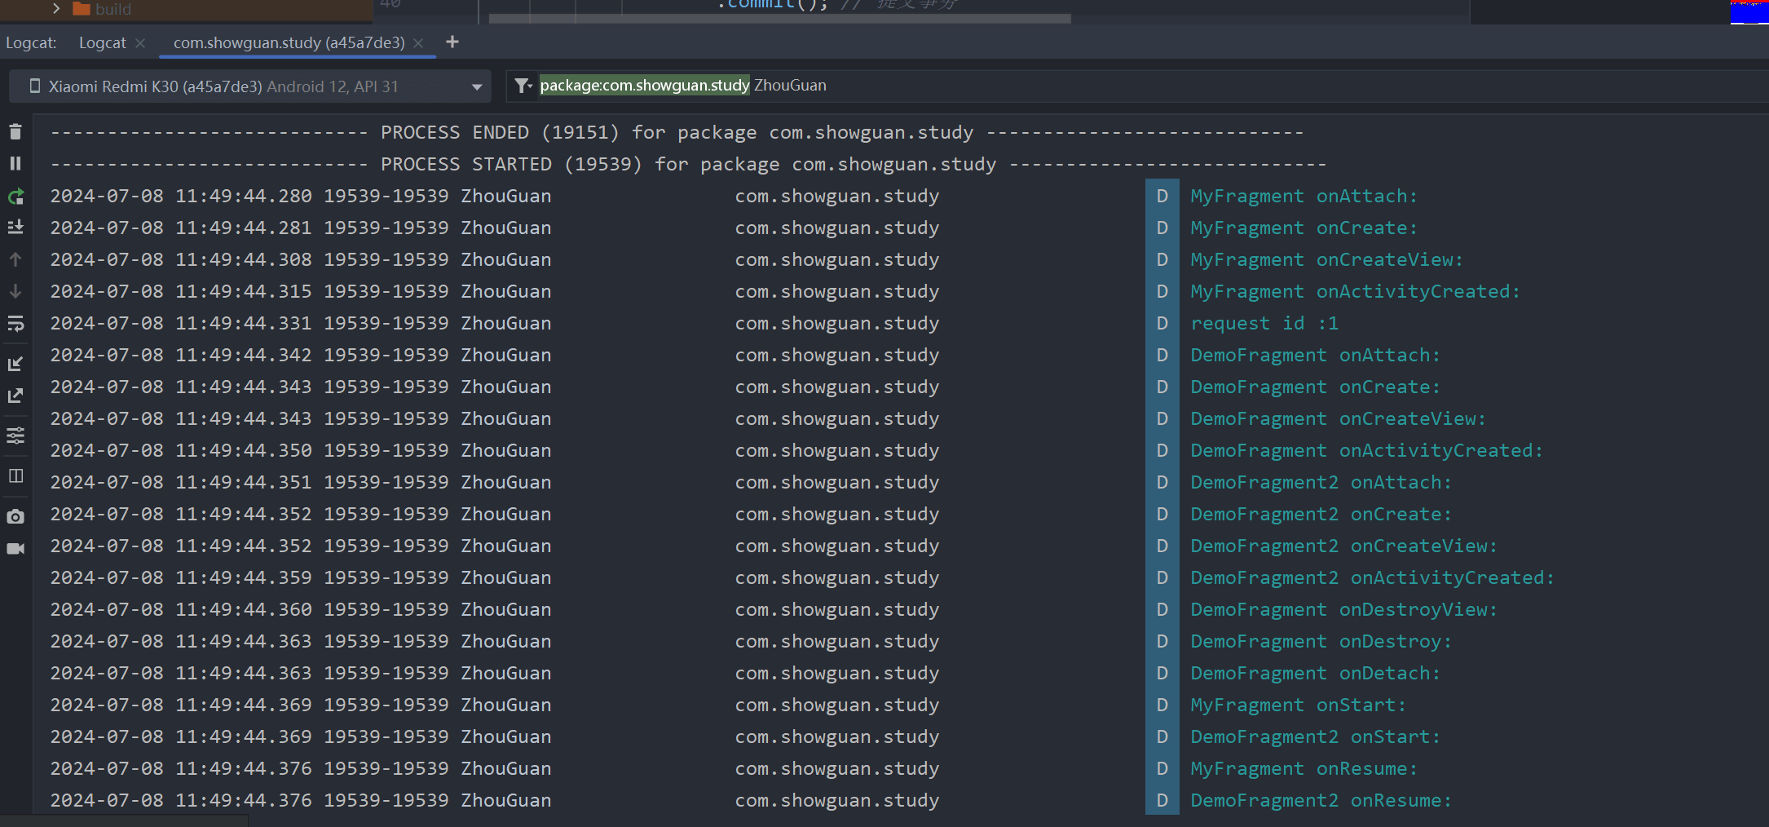Click the "MyFragment onActivityCreated:" message
The image size is (1769, 827).
click(x=1356, y=291)
